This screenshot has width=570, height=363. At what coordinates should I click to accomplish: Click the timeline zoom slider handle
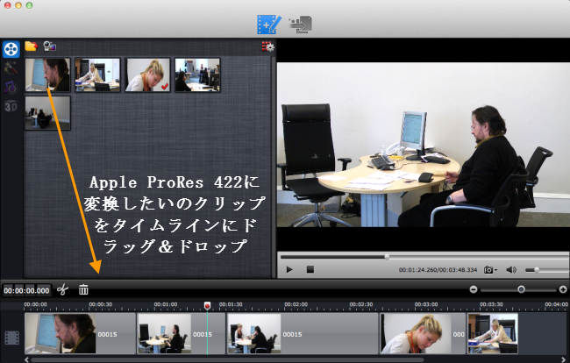click(x=521, y=289)
